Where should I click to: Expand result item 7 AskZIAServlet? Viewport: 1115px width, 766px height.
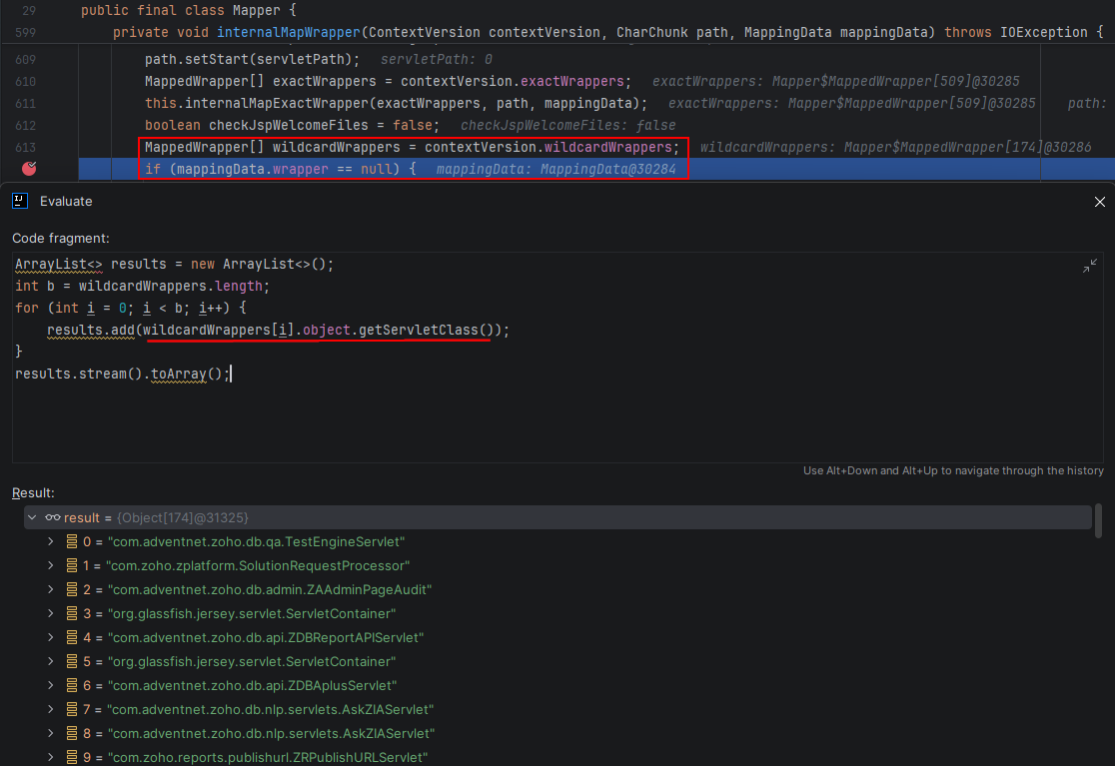tap(51, 709)
